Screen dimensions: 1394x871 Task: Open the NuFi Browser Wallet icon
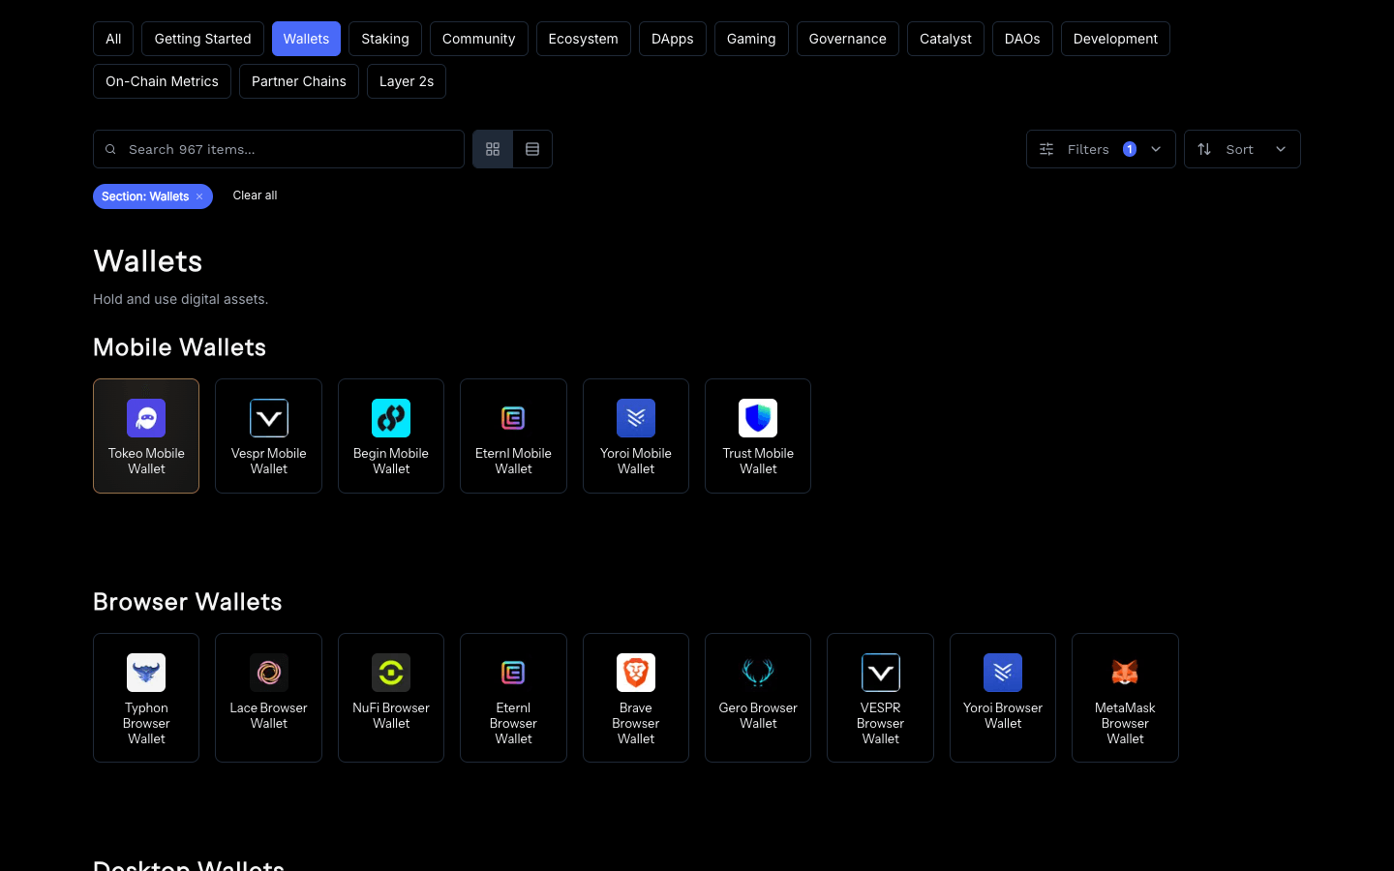click(x=390, y=672)
